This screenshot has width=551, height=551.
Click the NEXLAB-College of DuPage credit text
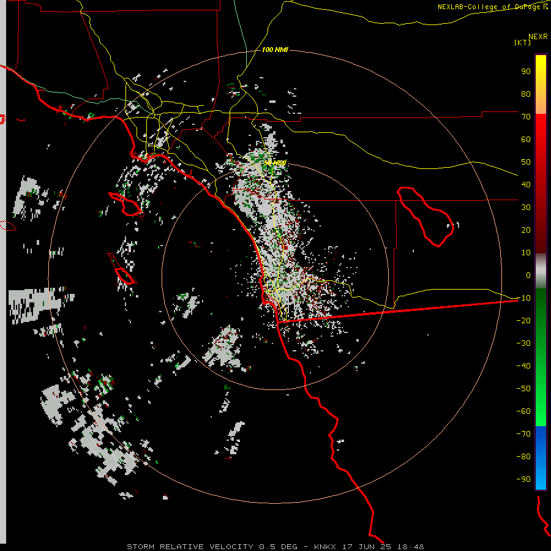[x=490, y=7]
